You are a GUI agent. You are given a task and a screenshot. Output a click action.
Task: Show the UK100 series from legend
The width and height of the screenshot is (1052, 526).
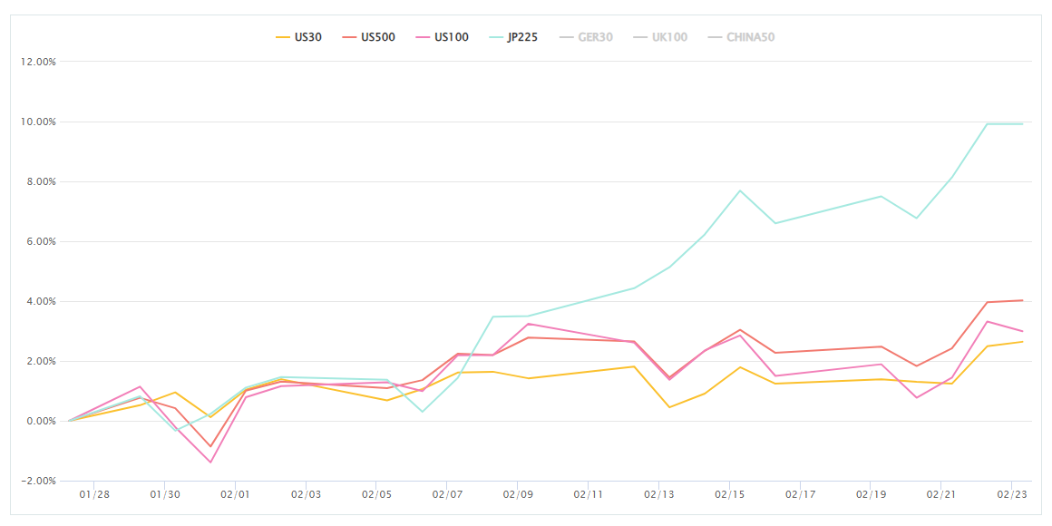pyautogui.click(x=659, y=37)
